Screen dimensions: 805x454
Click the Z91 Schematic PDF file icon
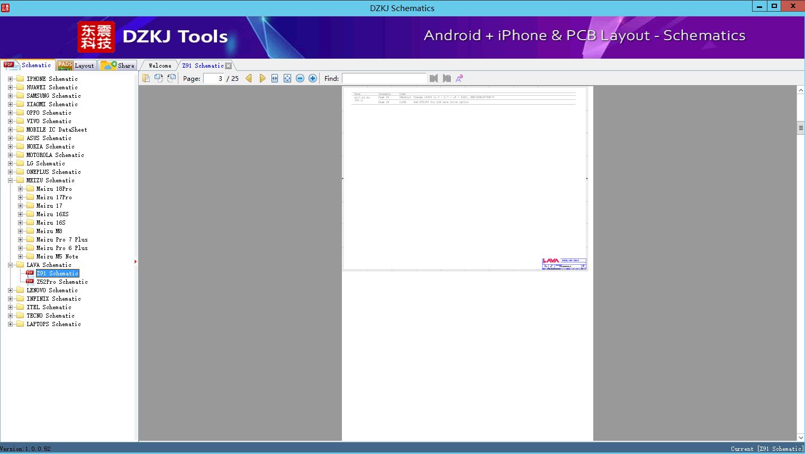[x=30, y=273]
